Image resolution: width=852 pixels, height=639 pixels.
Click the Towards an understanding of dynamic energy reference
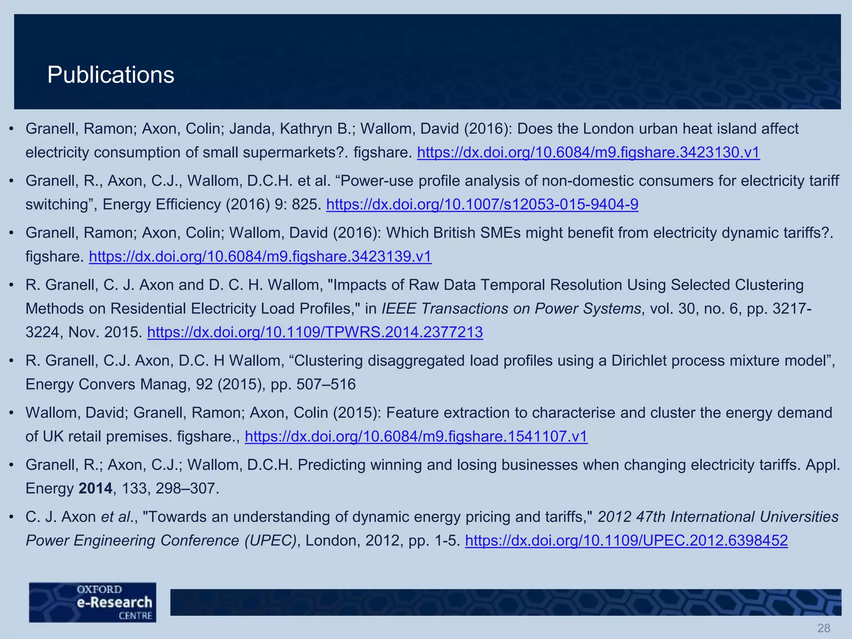click(x=432, y=528)
